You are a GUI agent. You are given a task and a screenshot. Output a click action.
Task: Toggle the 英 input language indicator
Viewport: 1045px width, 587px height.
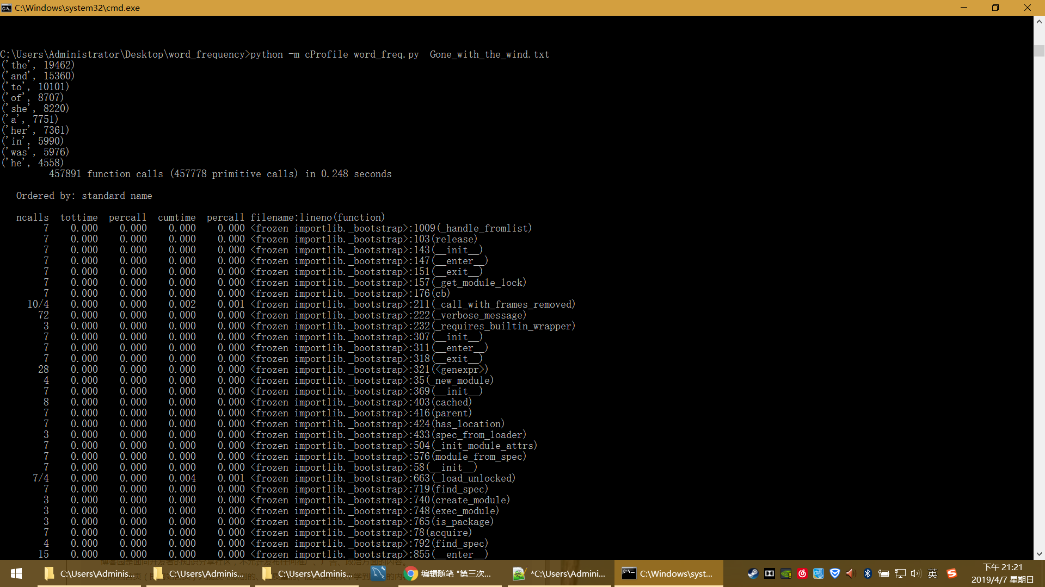pyautogui.click(x=933, y=573)
